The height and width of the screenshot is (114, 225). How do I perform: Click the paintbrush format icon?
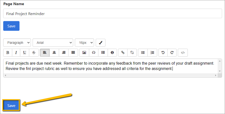point(101,43)
